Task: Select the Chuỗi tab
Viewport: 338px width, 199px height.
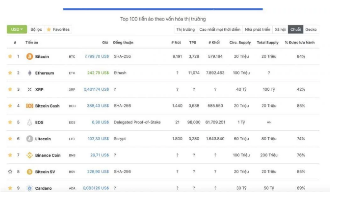Action: (x=295, y=29)
